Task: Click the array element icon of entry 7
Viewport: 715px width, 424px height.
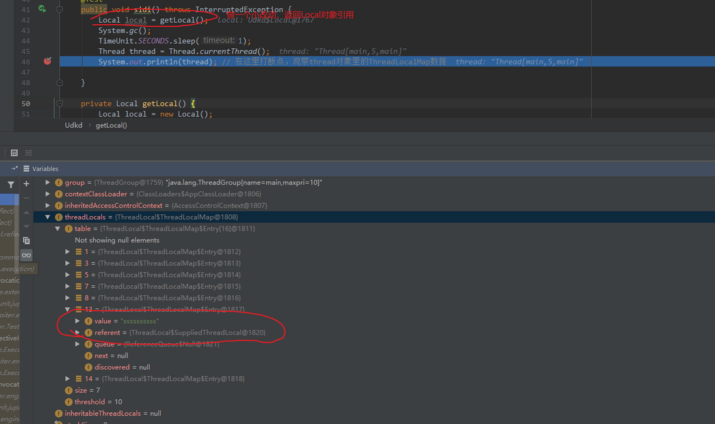Action: (78, 287)
